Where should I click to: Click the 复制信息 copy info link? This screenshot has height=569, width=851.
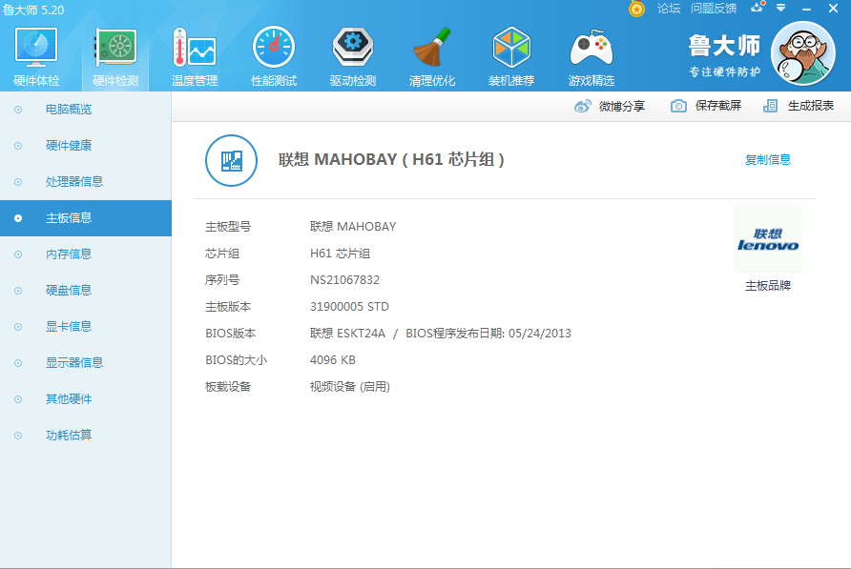[x=768, y=159]
